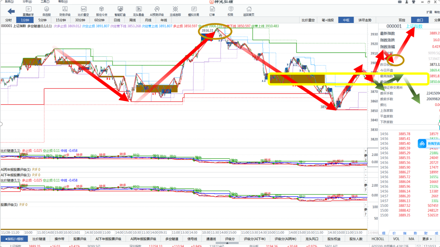
Task: Expand the 更多 indicator list
Action: (x=427, y=239)
